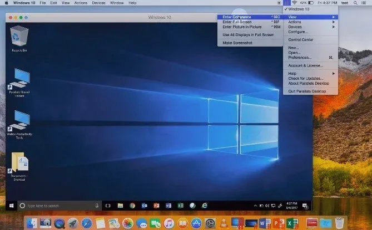Open Finder in the Dock
The image size is (372, 230).
(32, 223)
